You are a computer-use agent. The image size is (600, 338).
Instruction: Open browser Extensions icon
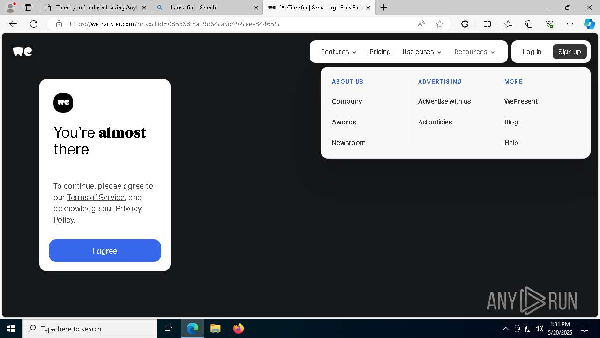point(465,24)
